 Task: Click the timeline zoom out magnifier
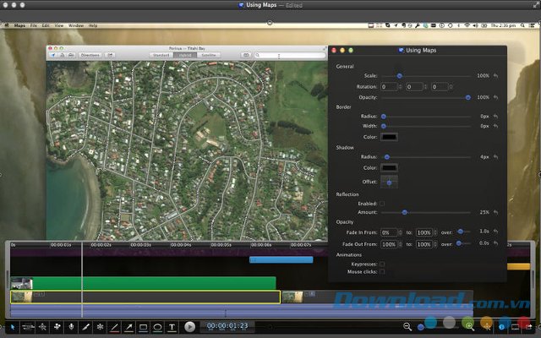pyautogui.click(x=407, y=326)
